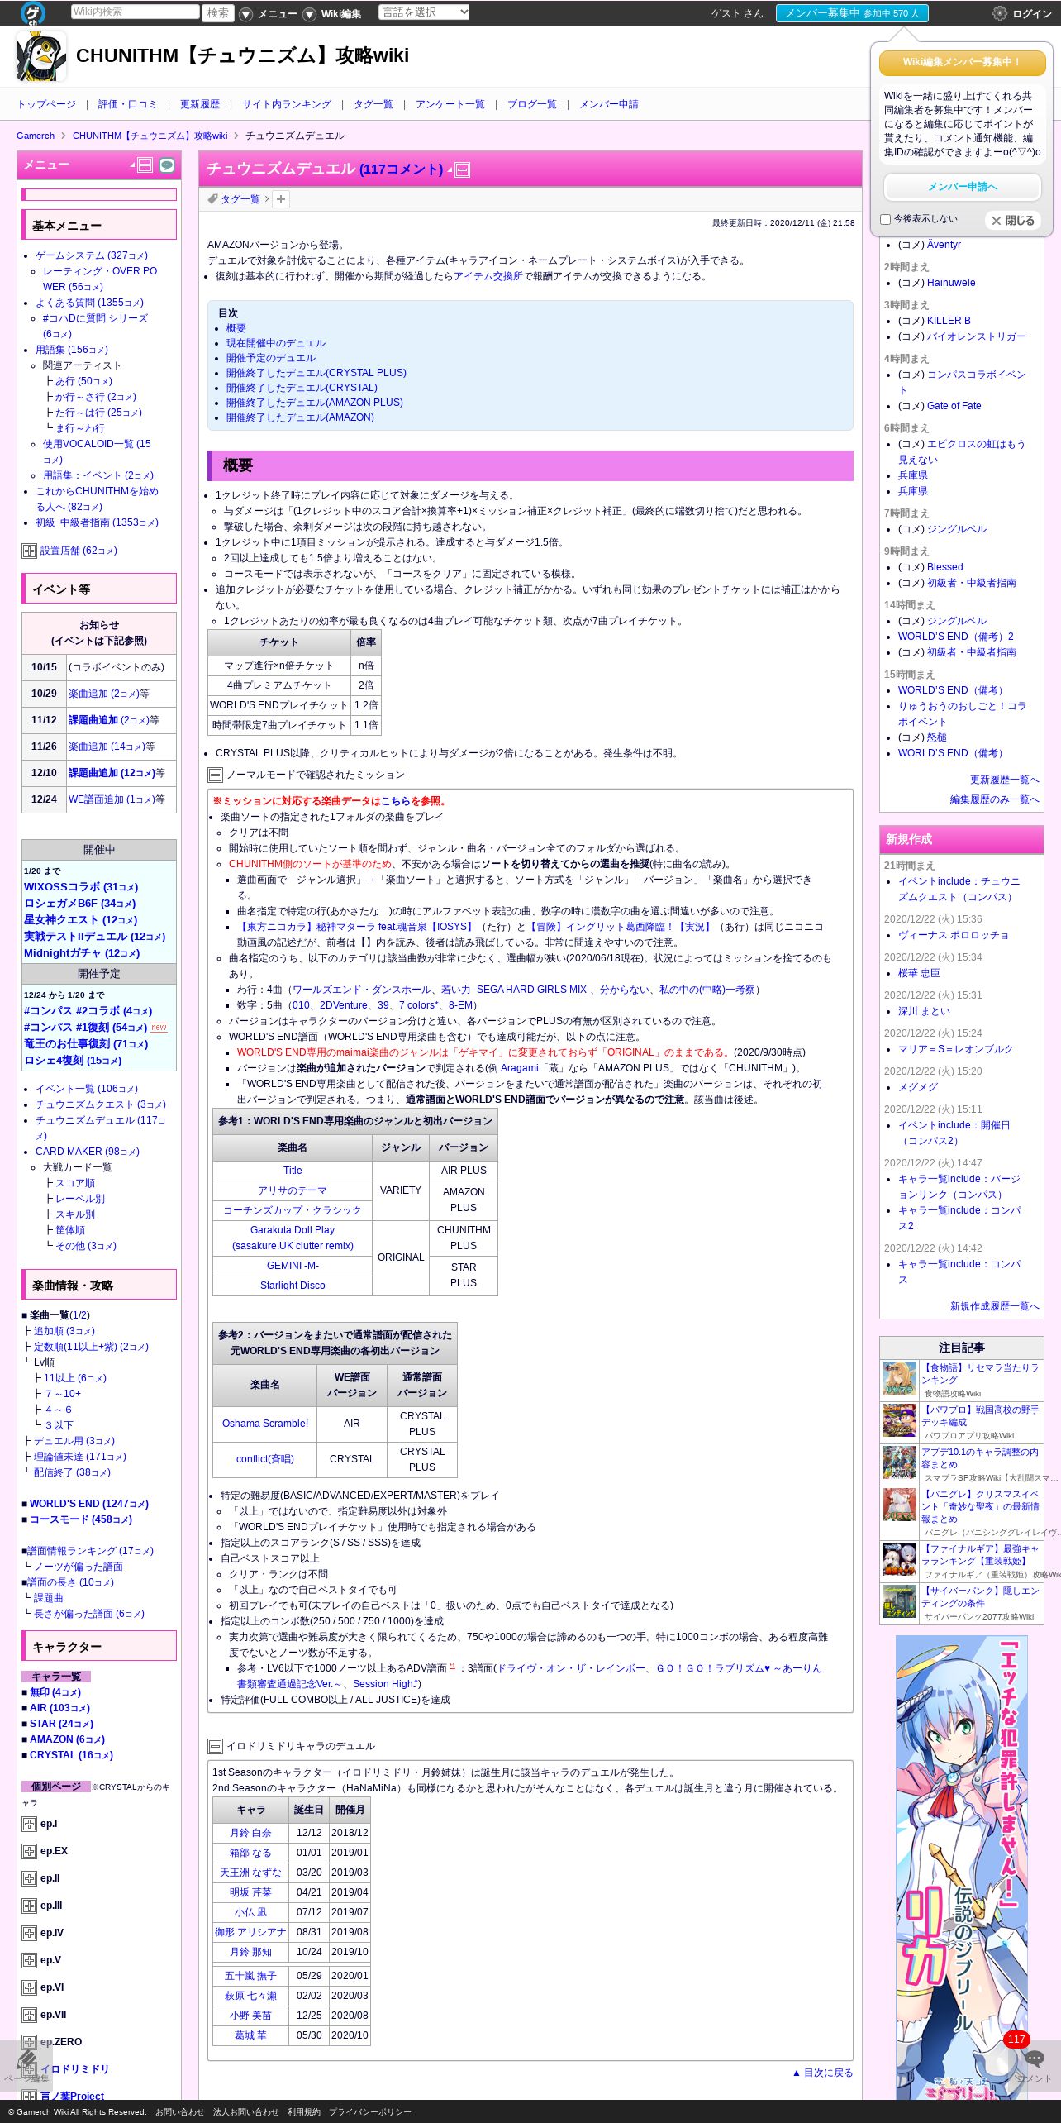The height and width of the screenshot is (2123, 1061).
Task: Open the サイト内ランキング nav tab
Action: pos(287,104)
